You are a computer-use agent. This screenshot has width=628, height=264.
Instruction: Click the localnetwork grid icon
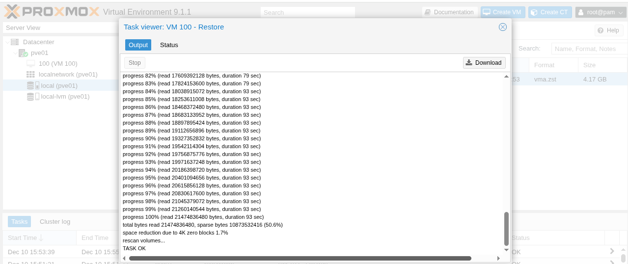pos(30,75)
